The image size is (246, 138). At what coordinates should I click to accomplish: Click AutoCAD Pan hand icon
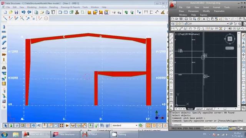[x=240, y=19]
